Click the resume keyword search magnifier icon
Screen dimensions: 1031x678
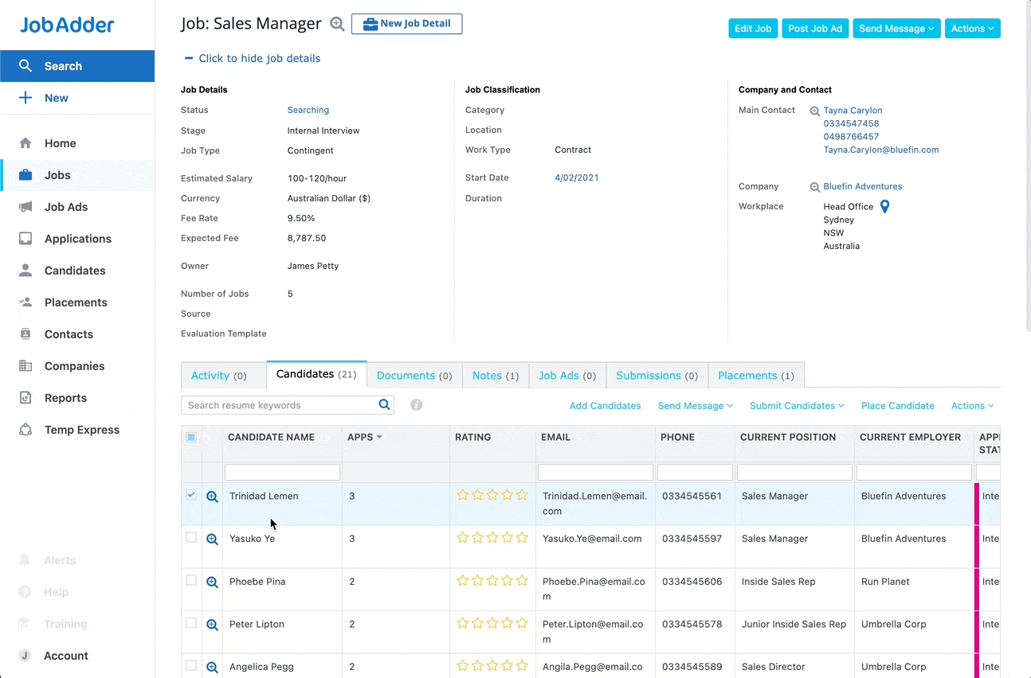(x=385, y=405)
